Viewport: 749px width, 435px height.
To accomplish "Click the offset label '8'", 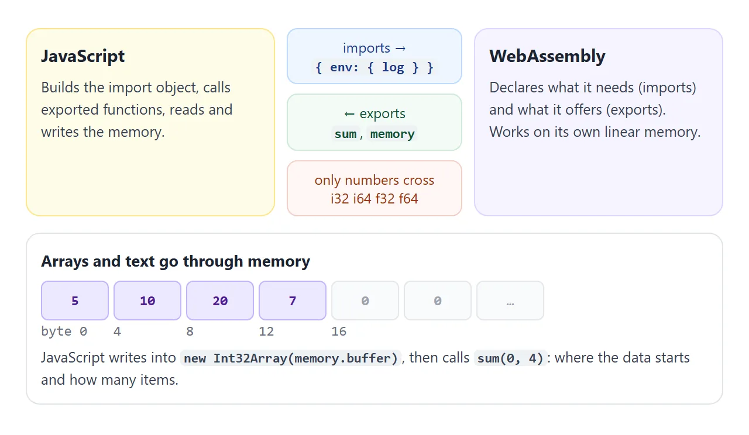I will (x=190, y=332).
